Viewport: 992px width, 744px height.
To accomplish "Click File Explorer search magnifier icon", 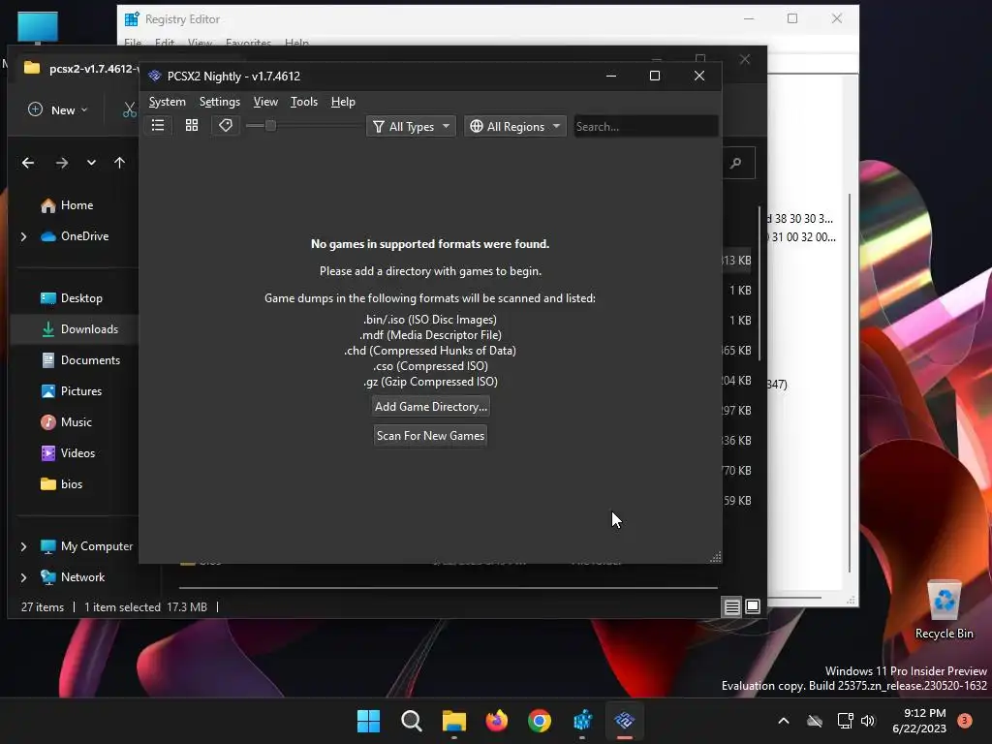I will 736,163.
